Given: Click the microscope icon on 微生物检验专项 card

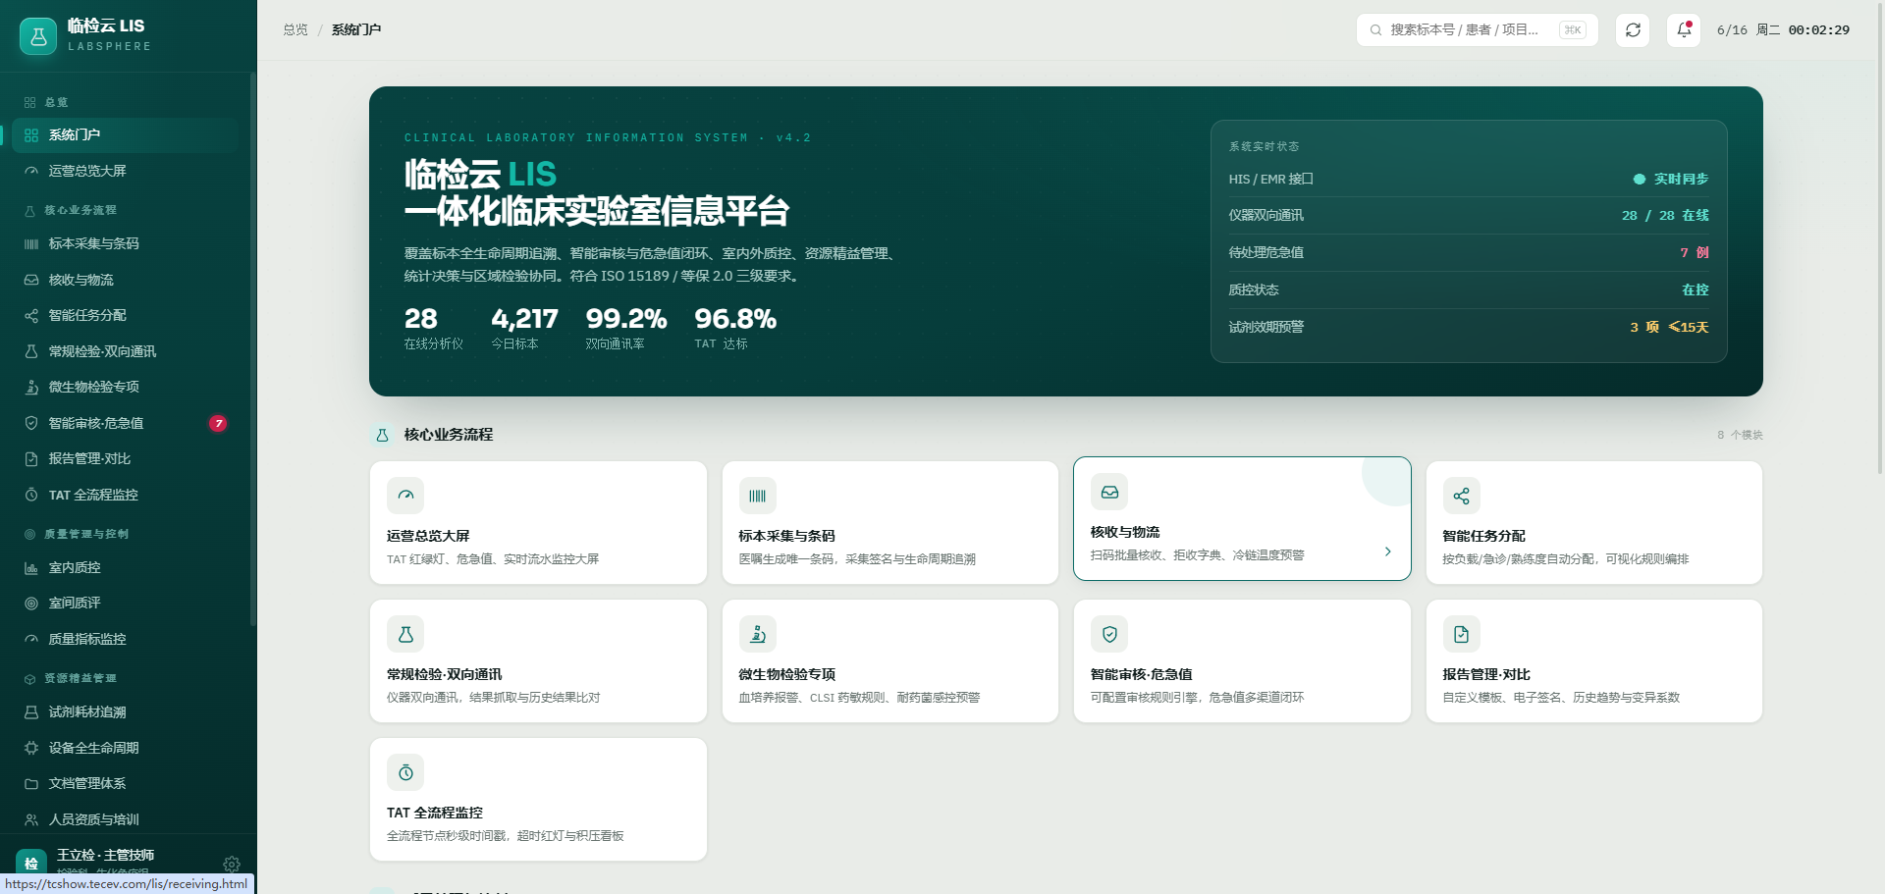Looking at the screenshot, I should click(x=757, y=634).
